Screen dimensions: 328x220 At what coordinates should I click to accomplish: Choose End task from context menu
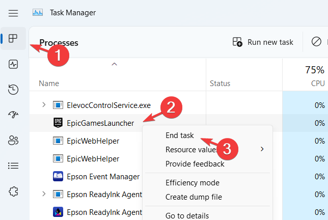[x=179, y=135]
